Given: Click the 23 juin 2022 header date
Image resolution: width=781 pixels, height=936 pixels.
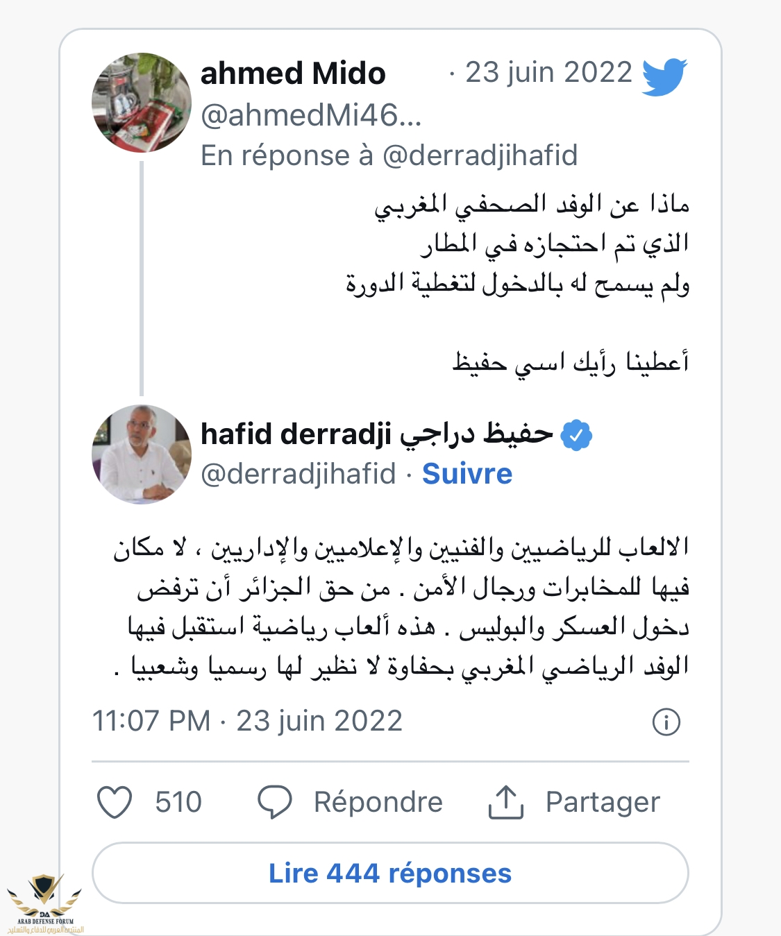Looking at the screenshot, I should click(548, 73).
